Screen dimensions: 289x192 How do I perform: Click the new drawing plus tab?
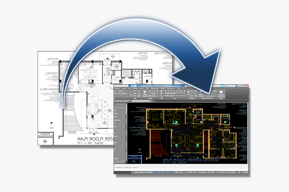153,101
